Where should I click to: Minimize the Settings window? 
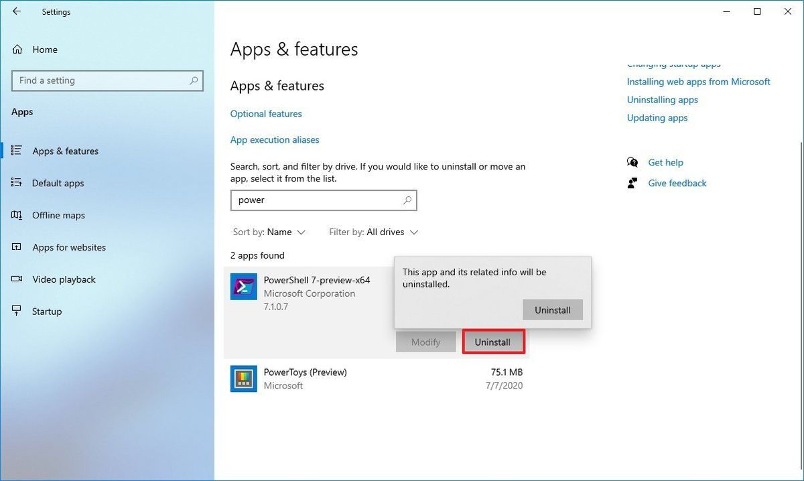coord(726,11)
